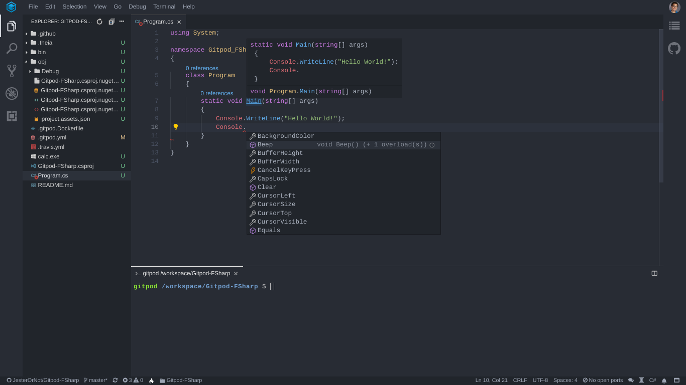Open the Source Control view
The height and width of the screenshot is (385, 686).
point(11,71)
